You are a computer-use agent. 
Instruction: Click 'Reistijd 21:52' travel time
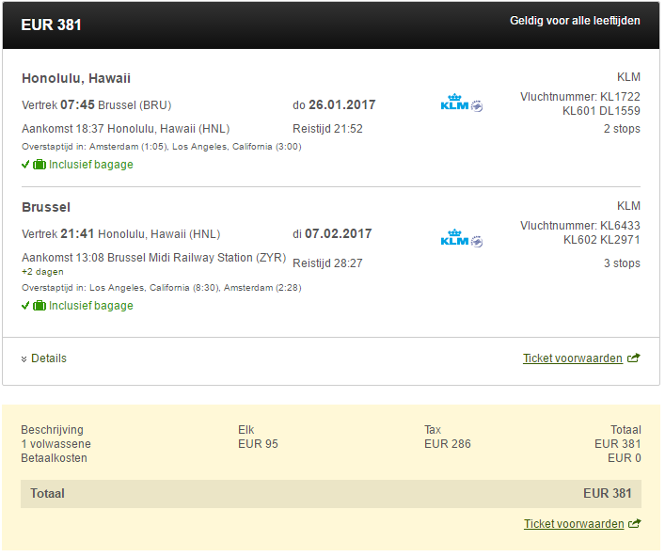click(x=328, y=129)
